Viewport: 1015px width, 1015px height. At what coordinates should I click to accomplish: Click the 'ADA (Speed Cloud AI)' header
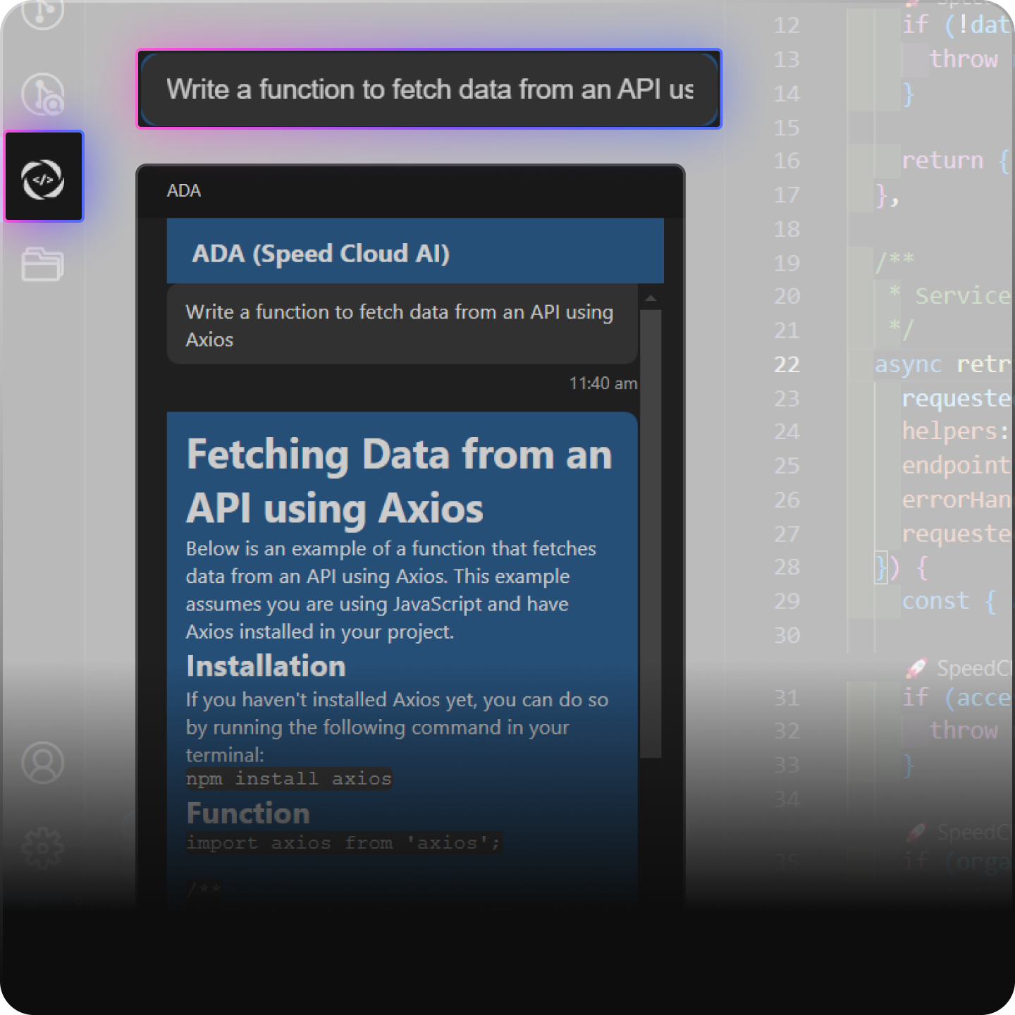tap(415, 252)
